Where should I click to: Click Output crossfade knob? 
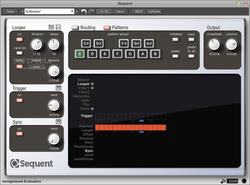coord(214,44)
